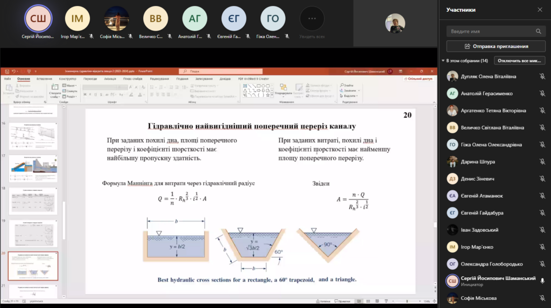
Task: Open the Замінити replace dropdown
Action: (x=350, y=91)
